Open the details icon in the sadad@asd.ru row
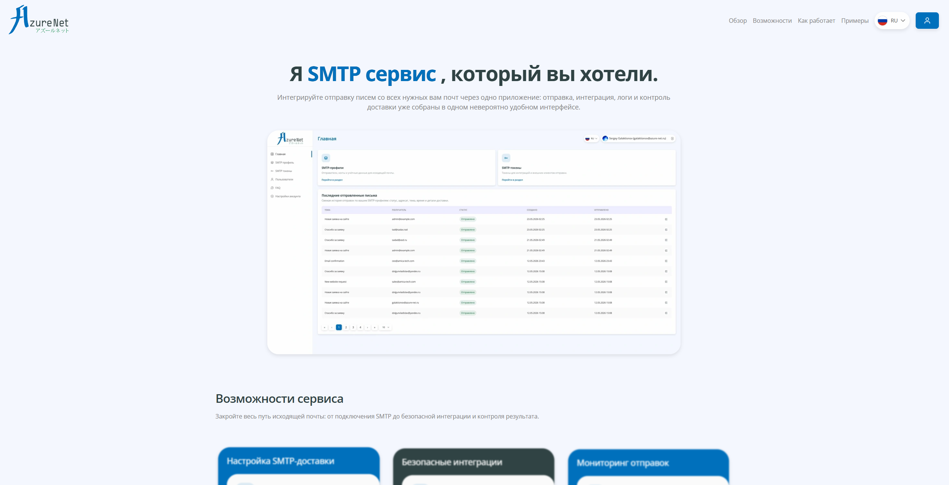Viewport: 949px width, 485px height. click(666, 240)
